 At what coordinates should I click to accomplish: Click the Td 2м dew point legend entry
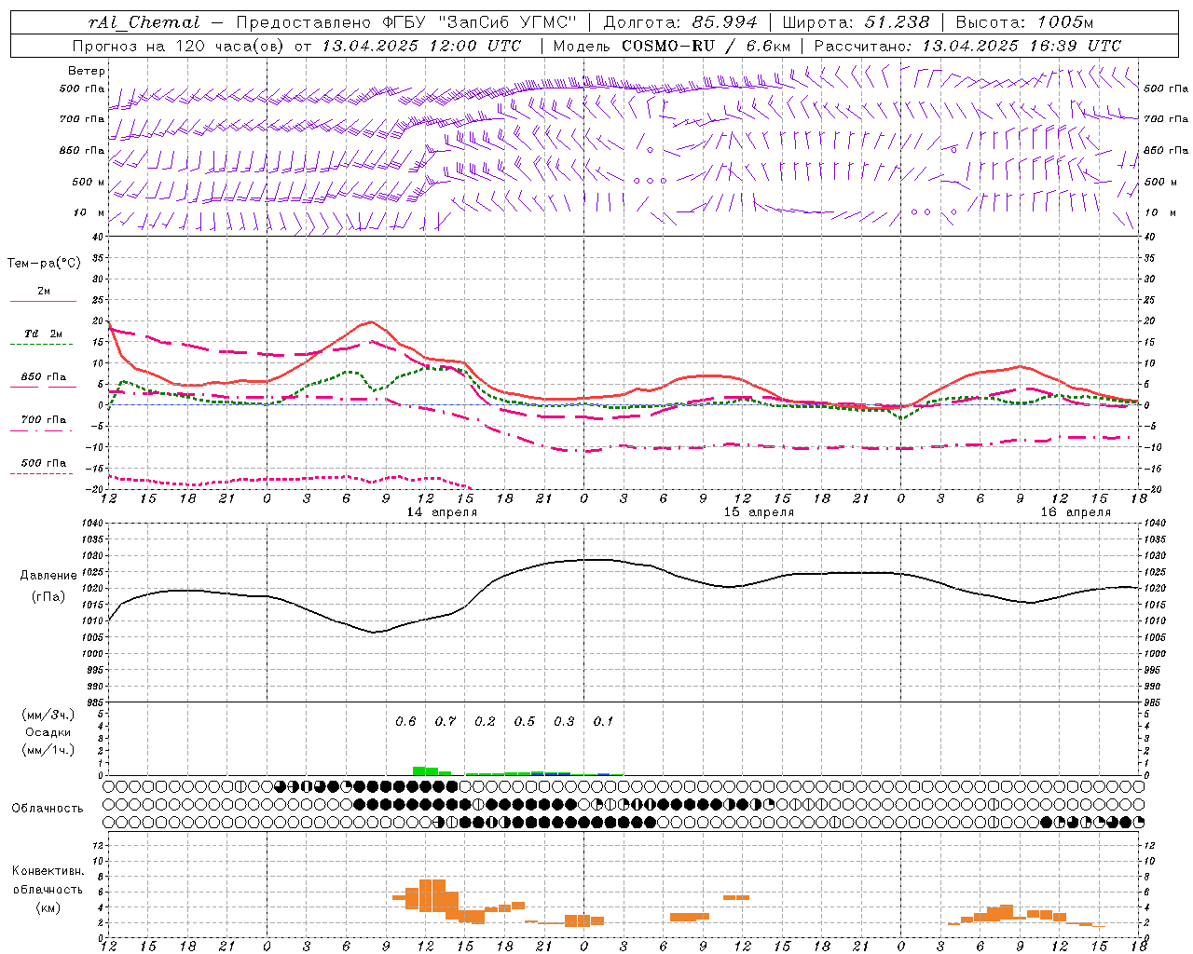pyautogui.click(x=44, y=334)
